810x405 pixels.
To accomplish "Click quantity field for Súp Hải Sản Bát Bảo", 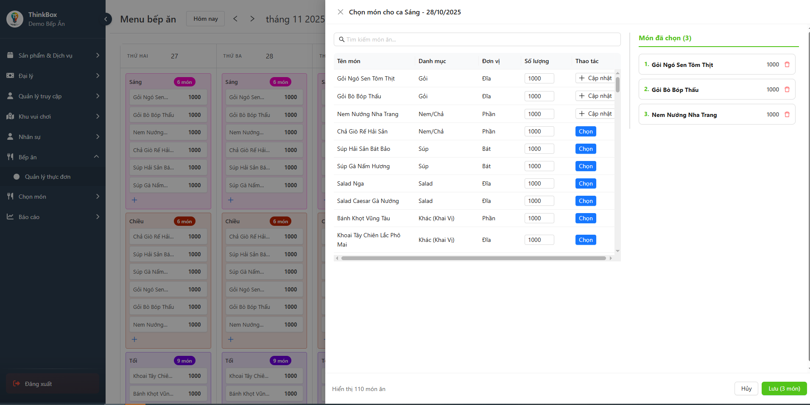I will [539, 149].
